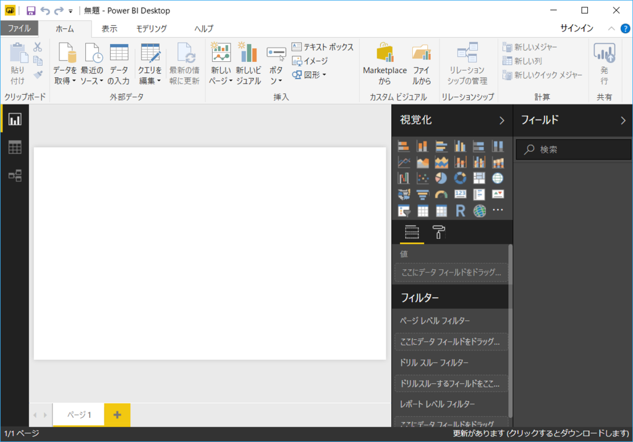The image size is (633, 442).
Task: Select the ArcGIS Maps visual
Action: click(479, 210)
